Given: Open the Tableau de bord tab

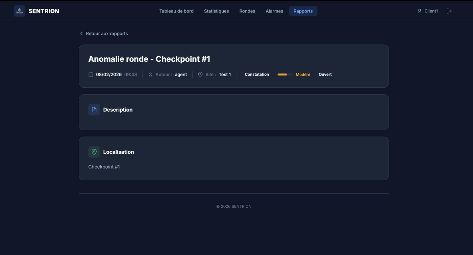Looking at the screenshot, I should [176, 11].
